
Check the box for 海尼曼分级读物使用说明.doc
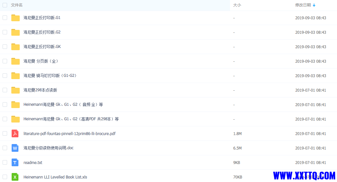(x=5, y=148)
